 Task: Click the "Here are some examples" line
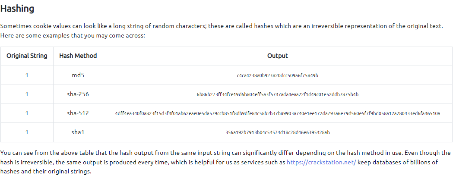[73, 35]
